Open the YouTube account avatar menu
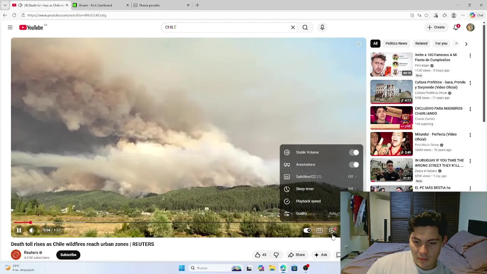This screenshot has width=487, height=274. tap(471, 27)
